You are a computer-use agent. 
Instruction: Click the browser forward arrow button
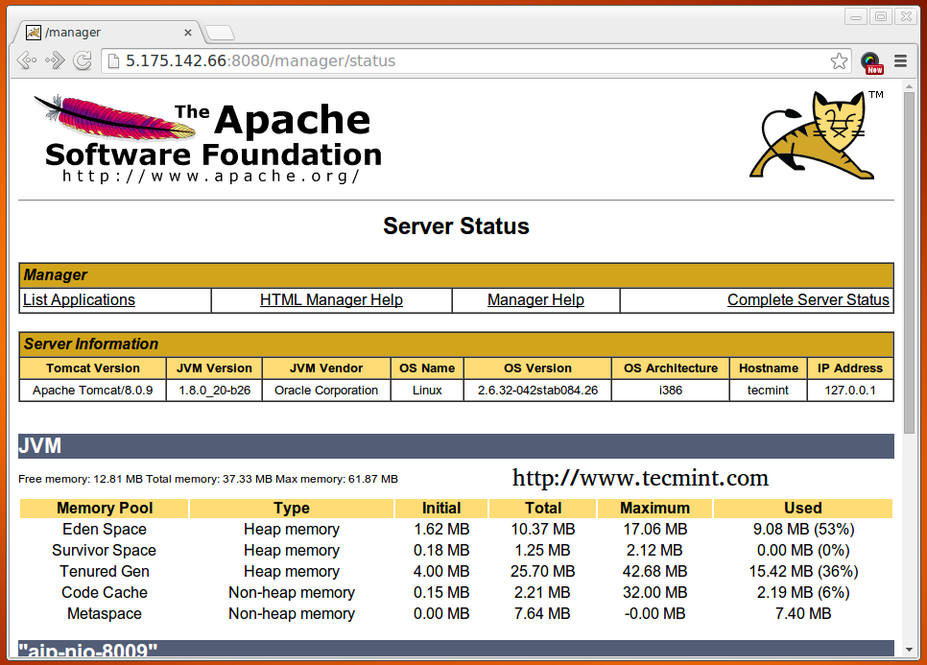(x=54, y=60)
